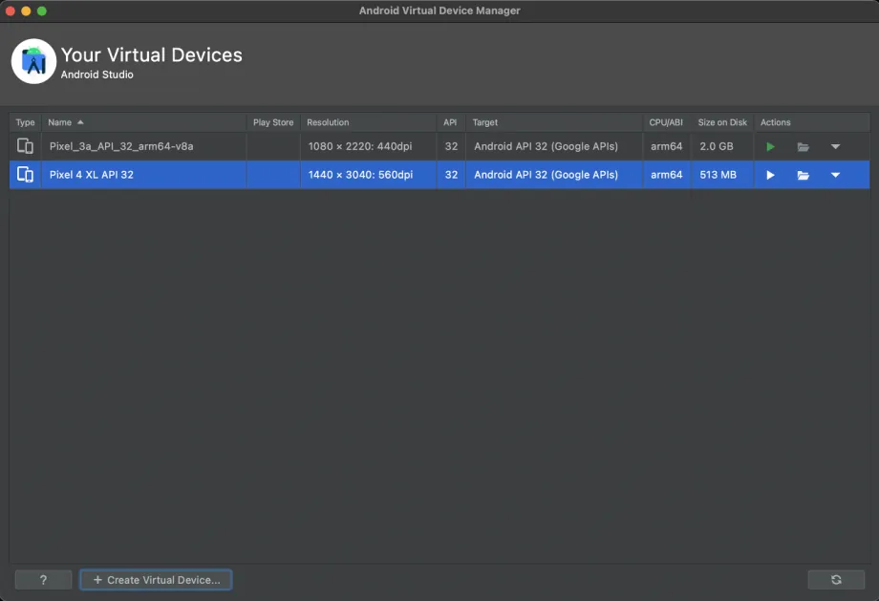The image size is (879, 601).
Task: Click the Android Studio logo icon
Action: [33, 61]
